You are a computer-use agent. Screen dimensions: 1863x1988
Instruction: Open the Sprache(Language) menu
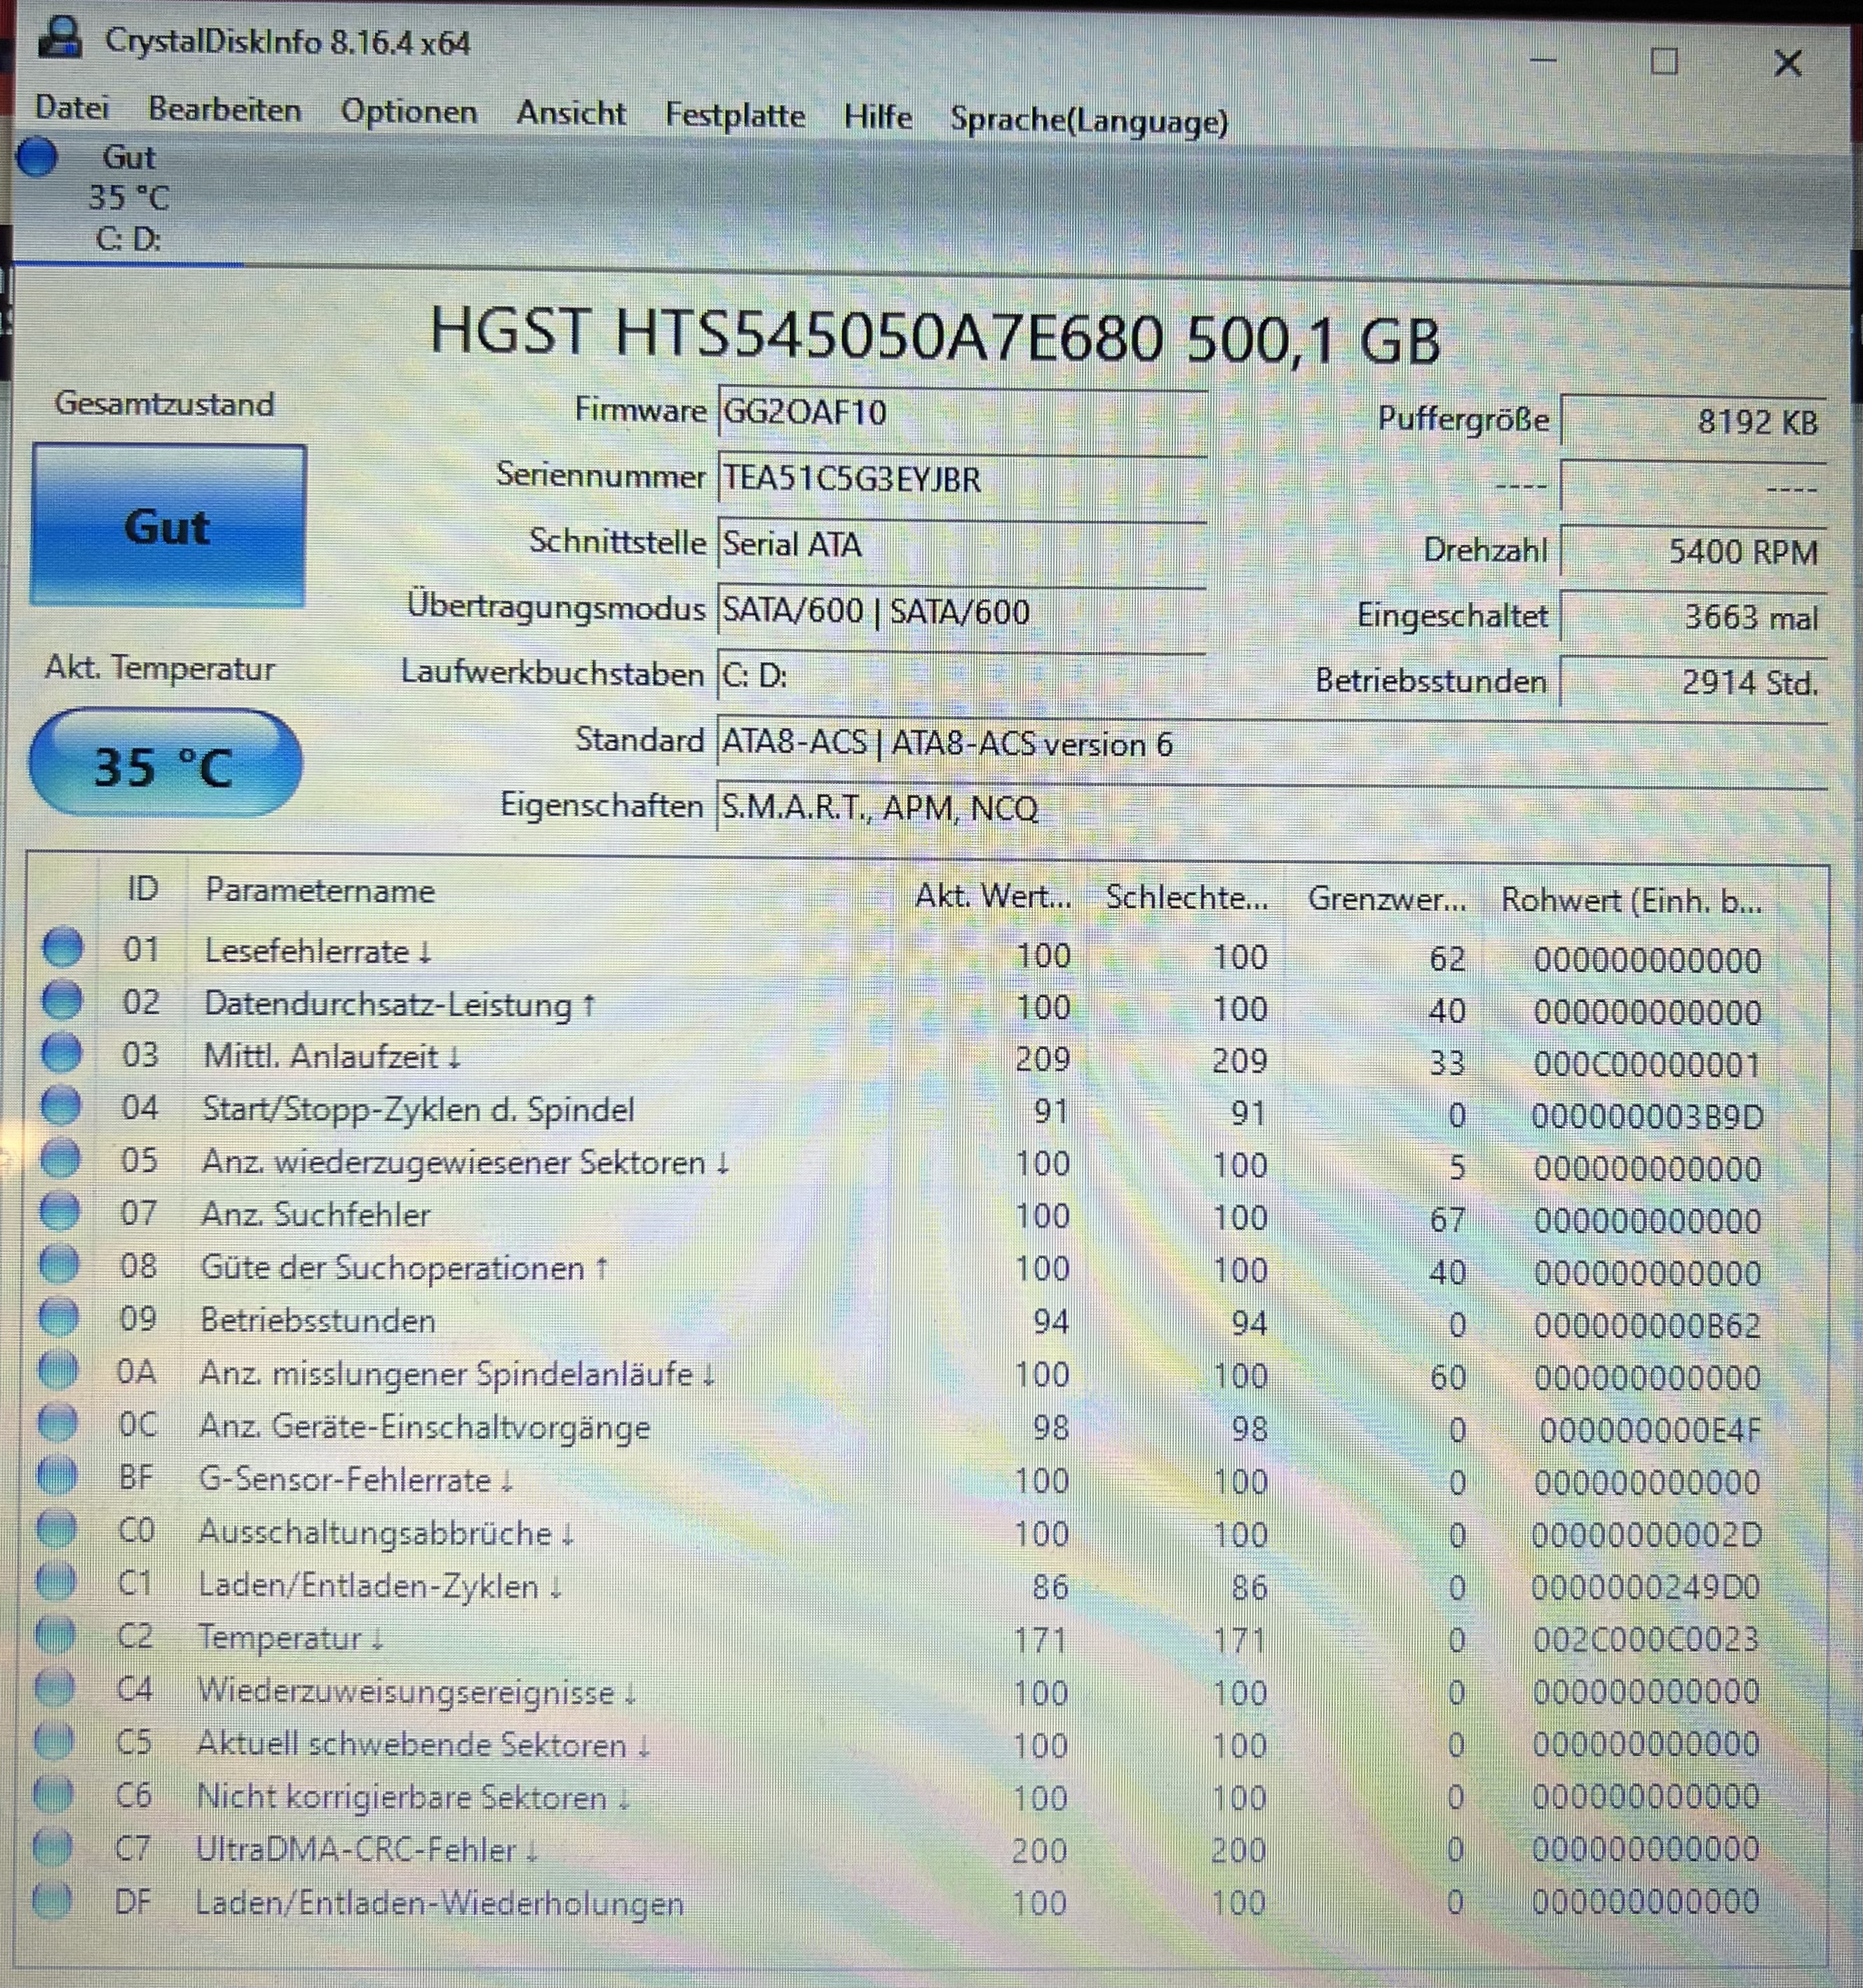pyautogui.click(x=1088, y=121)
